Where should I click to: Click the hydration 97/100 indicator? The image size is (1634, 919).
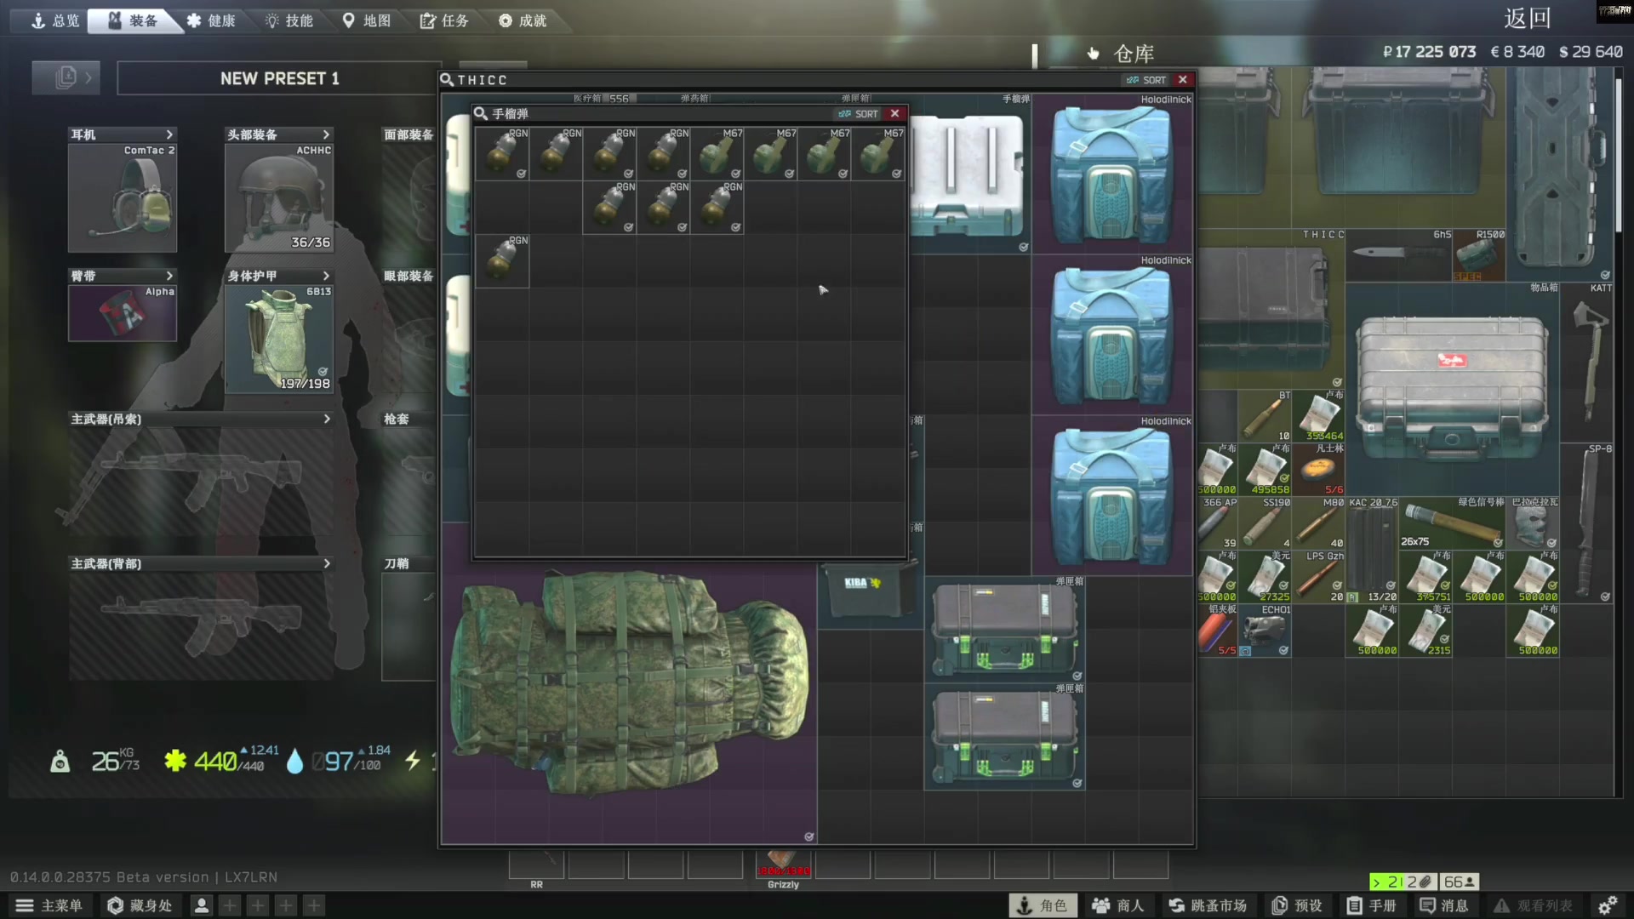[x=339, y=760]
